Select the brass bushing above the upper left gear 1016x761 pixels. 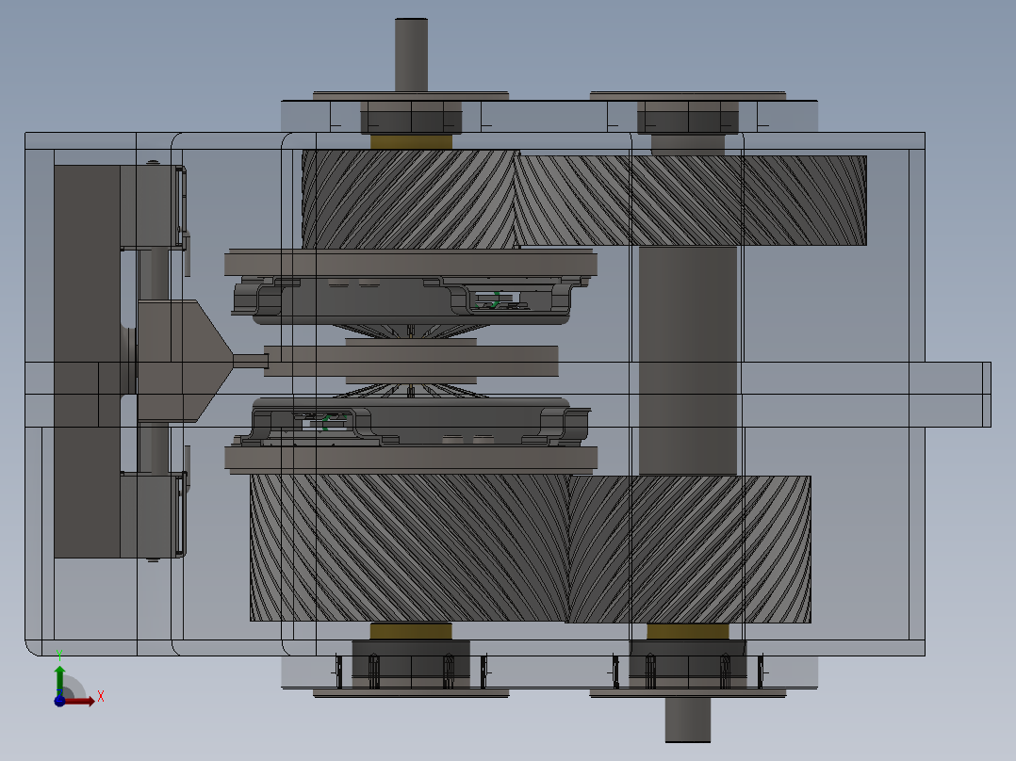click(412, 142)
